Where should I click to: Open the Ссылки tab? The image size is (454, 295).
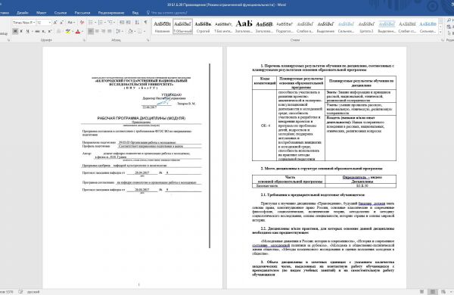61,13
